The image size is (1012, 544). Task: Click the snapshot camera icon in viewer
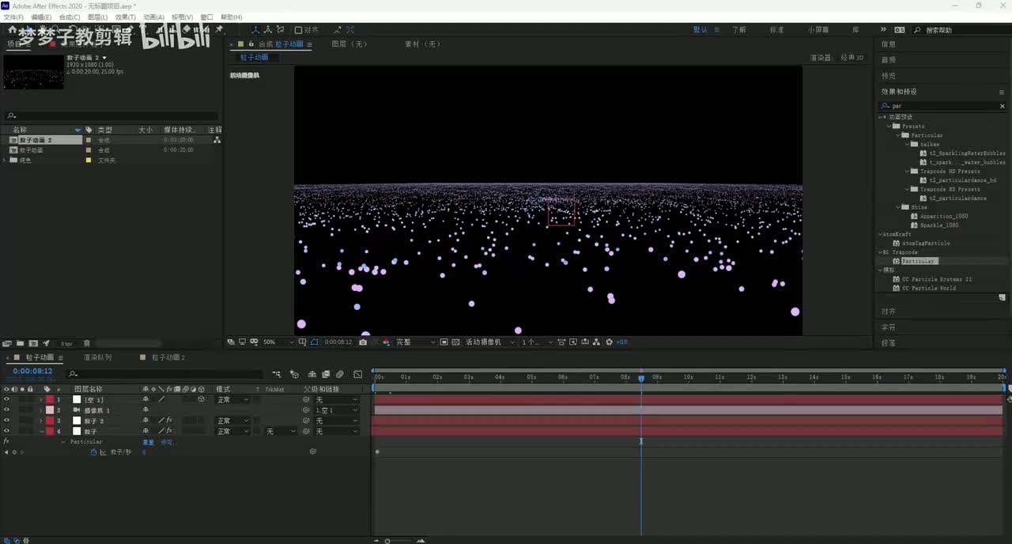click(x=363, y=342)
